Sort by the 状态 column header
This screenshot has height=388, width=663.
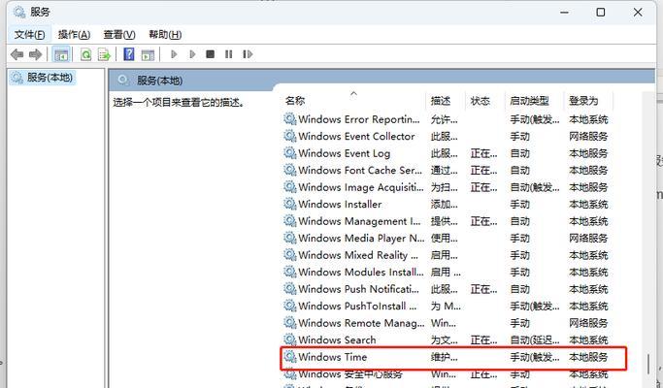point(485,101)
